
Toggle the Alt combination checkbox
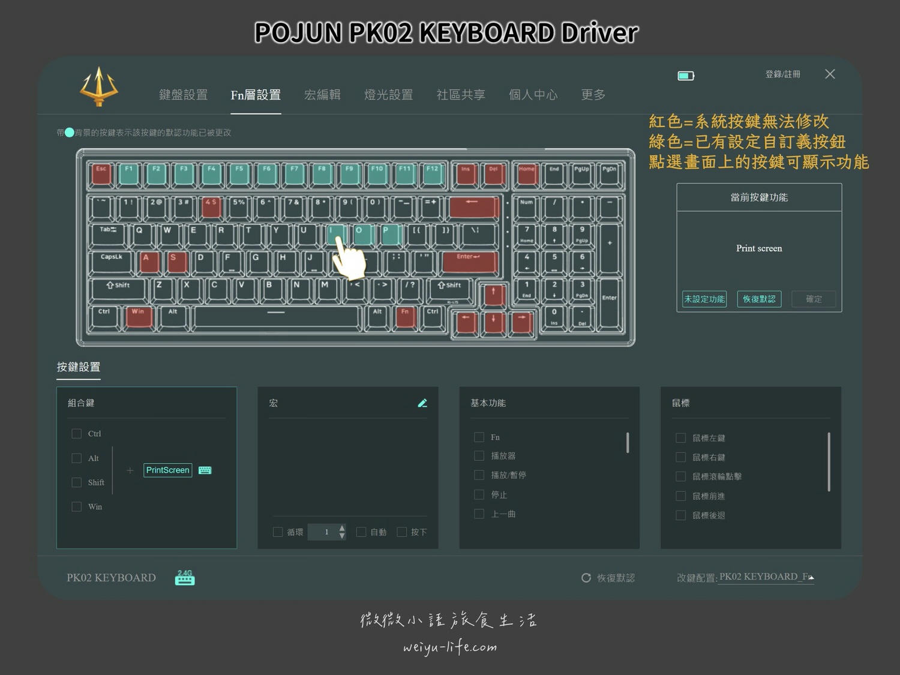tap(76, 458)
